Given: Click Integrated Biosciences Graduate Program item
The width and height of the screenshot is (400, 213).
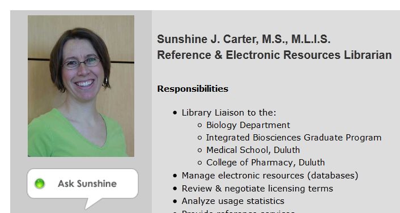Looking at the screenshot, I should (x=293, y=138).
